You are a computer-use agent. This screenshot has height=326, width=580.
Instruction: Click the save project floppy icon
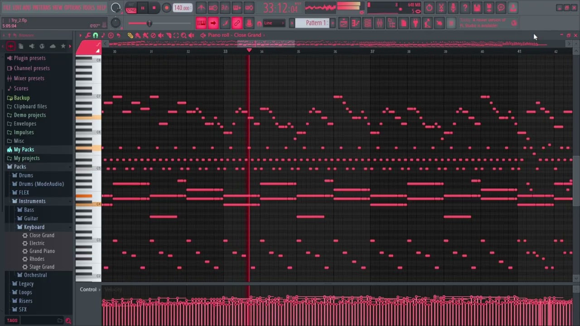tap(477, 8)
